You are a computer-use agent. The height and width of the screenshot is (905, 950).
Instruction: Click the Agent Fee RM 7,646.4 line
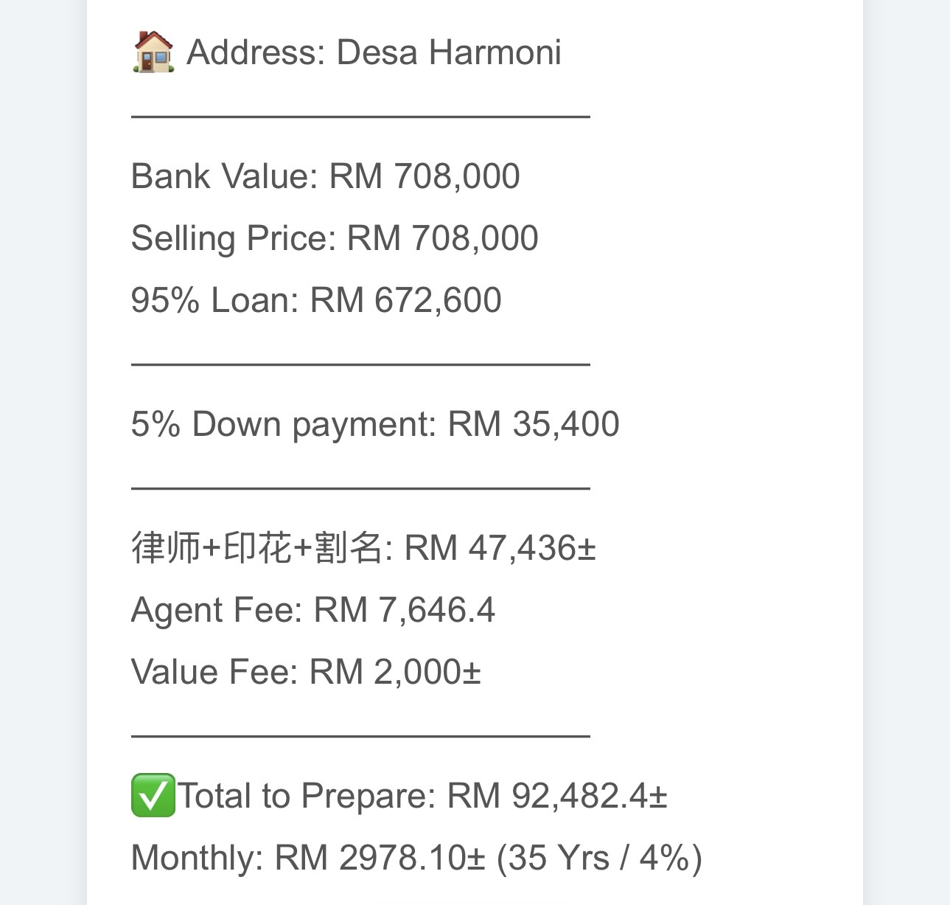point(312,611)
